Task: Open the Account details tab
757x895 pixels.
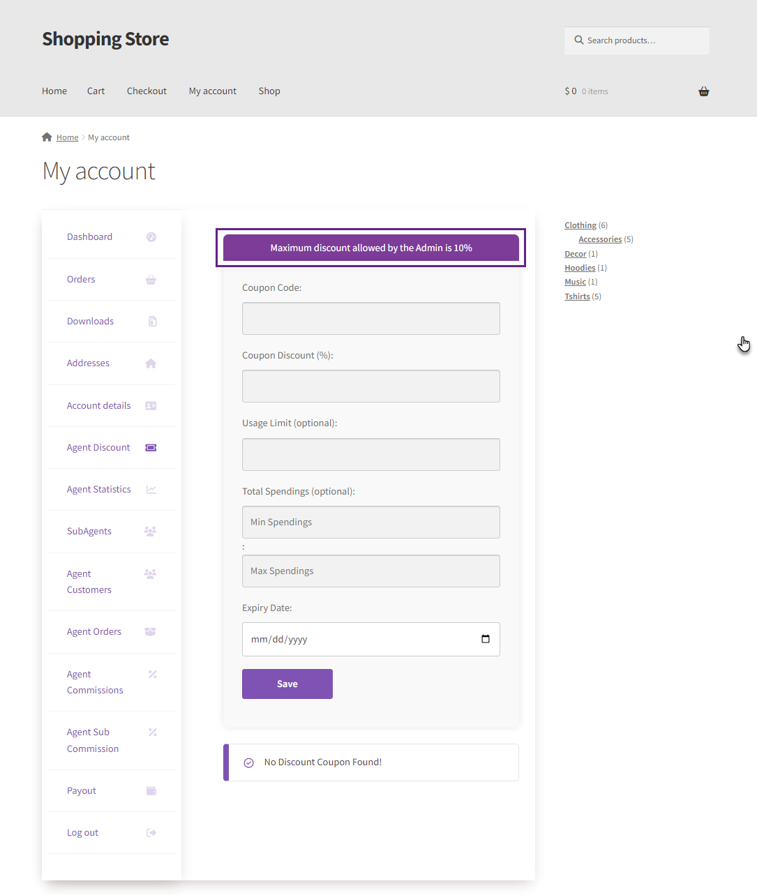Action: coord(98,406)
